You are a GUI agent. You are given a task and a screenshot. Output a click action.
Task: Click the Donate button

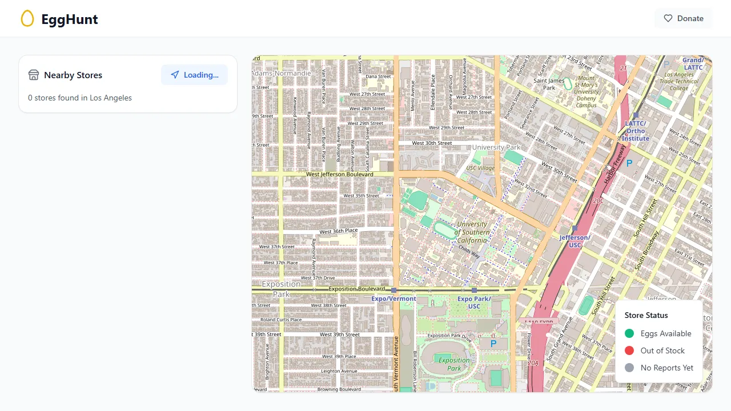pos(683,18)
